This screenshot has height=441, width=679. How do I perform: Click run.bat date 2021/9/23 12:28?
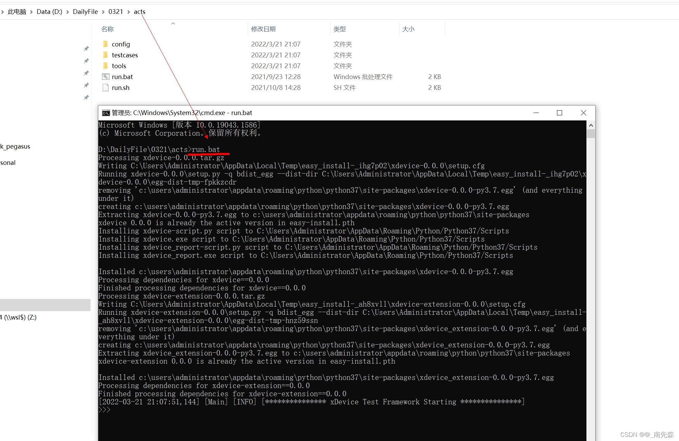(276, 77)
